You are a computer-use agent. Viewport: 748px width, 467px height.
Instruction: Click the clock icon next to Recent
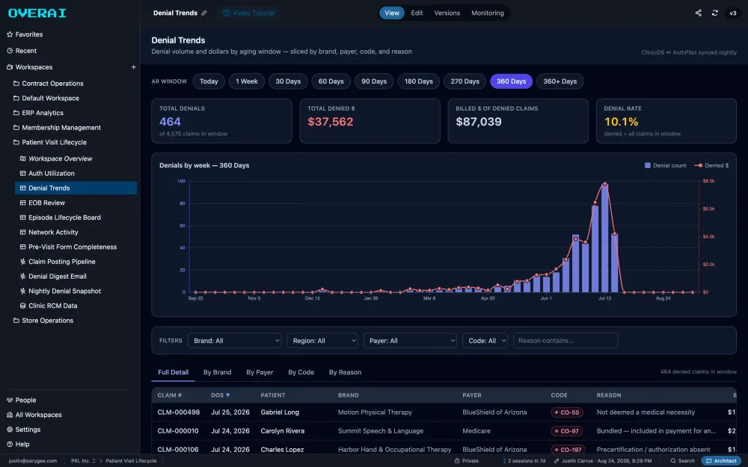tap(10, 51)
